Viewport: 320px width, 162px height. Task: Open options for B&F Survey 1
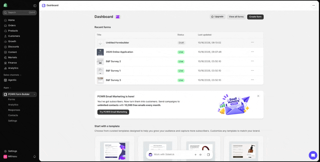[252, 70]
